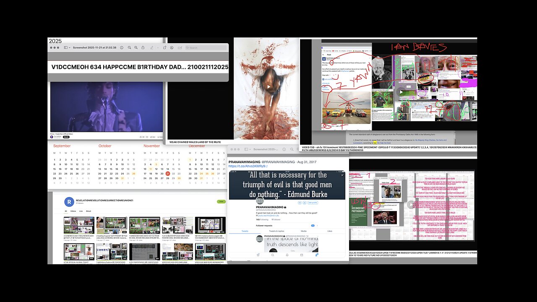
Task: Play the red paint figure video
Action: pos(268,87)
